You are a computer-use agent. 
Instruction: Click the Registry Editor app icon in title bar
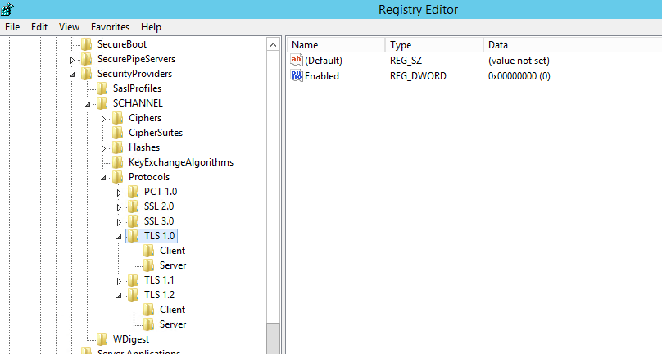point(7,9)
